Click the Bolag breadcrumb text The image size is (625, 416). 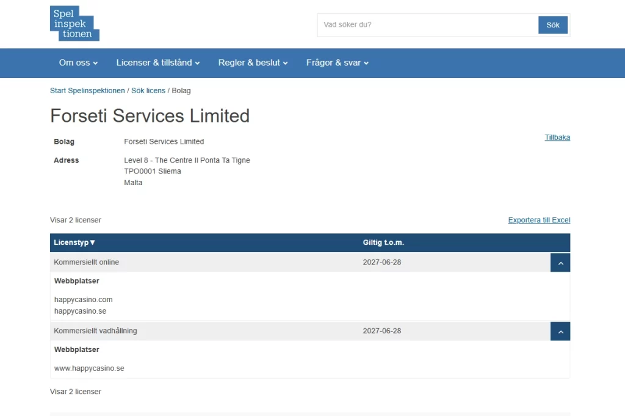pyautogui.click(x=181, y=91)
